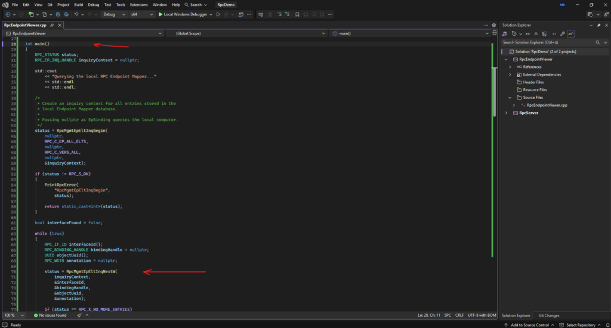Open the Tools menu
This screenshot has height=328, width=611.
point(121,5)
